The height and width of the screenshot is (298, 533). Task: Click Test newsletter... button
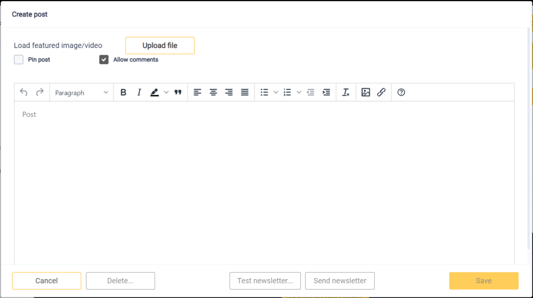[x=265, y=281]
